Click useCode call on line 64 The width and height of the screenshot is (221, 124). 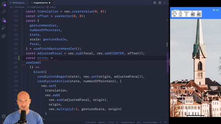[32, 63]
